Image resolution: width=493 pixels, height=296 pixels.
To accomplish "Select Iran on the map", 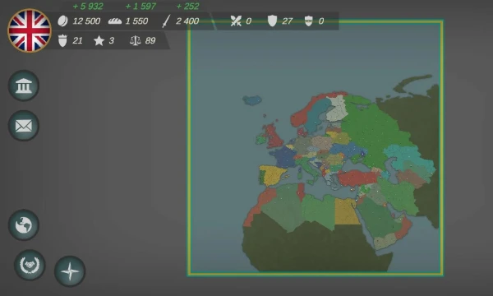I will (x=398, y=196).
